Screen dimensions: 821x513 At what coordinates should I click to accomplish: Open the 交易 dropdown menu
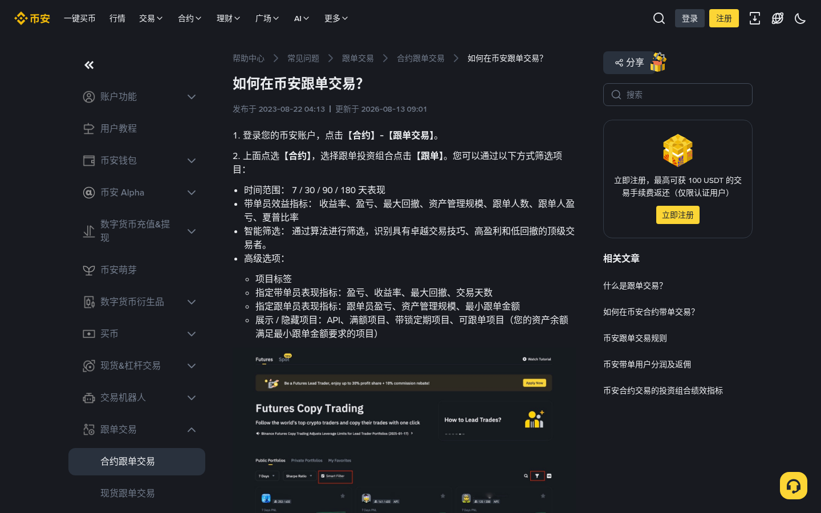click(151, 18)
